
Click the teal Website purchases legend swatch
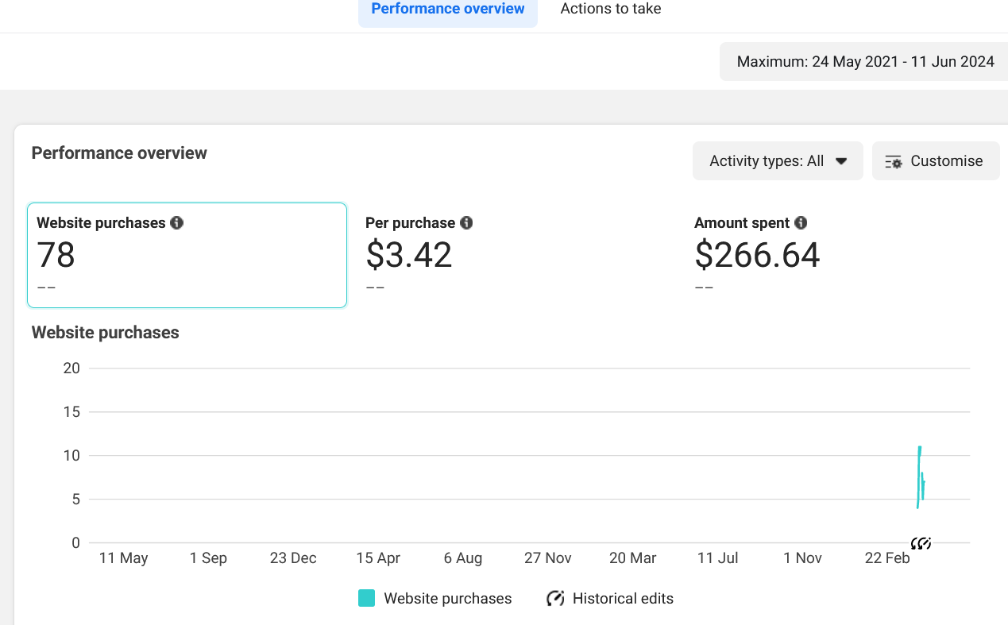click(x=366, y=599)
